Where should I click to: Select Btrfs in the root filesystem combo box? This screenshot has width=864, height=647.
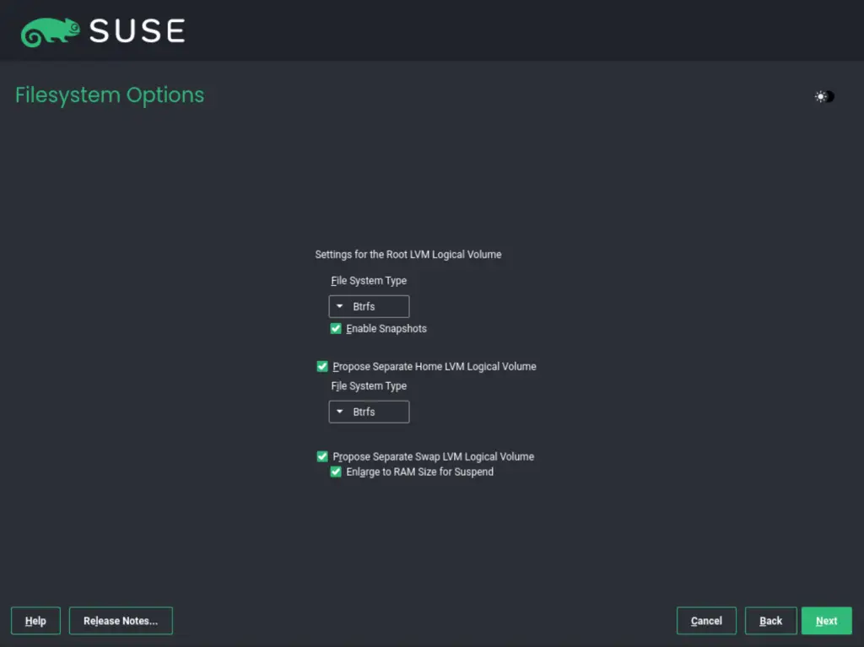pos(369,306)
